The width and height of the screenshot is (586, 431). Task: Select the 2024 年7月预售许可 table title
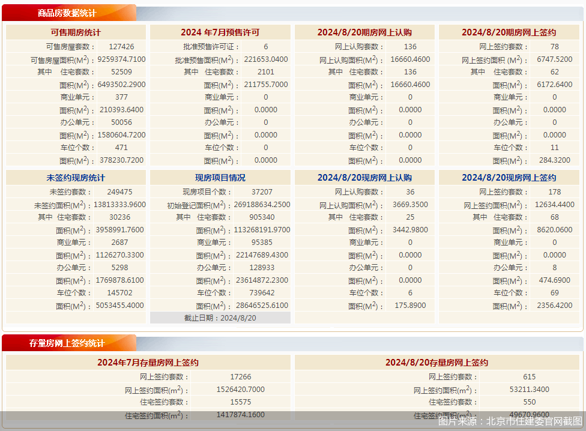pos(220,32)
